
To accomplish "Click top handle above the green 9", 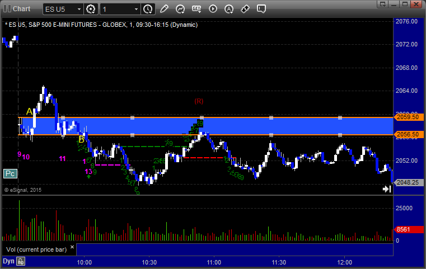I will pyautogui.click(x=202, y=117).
